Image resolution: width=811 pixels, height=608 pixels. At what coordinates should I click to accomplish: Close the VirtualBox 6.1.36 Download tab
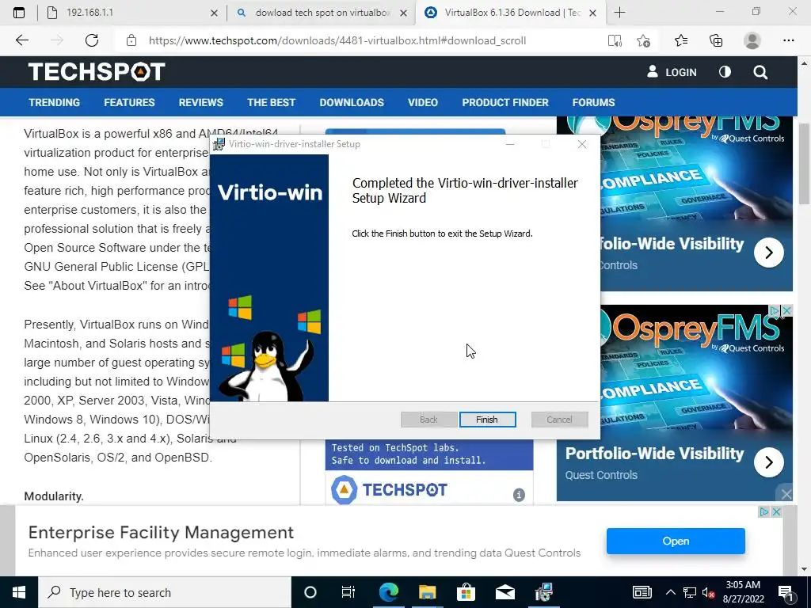pyautogui.click(x=592, y=13)
